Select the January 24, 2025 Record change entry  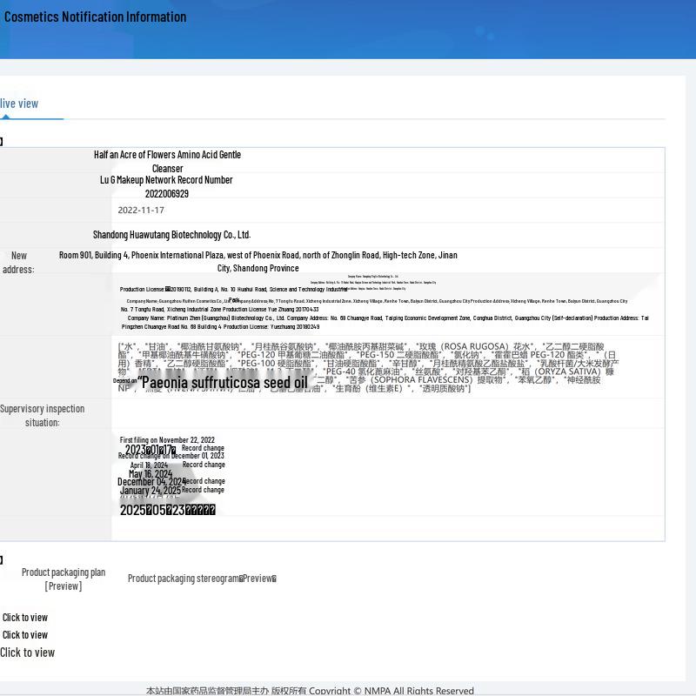click(x=172, y=491)
